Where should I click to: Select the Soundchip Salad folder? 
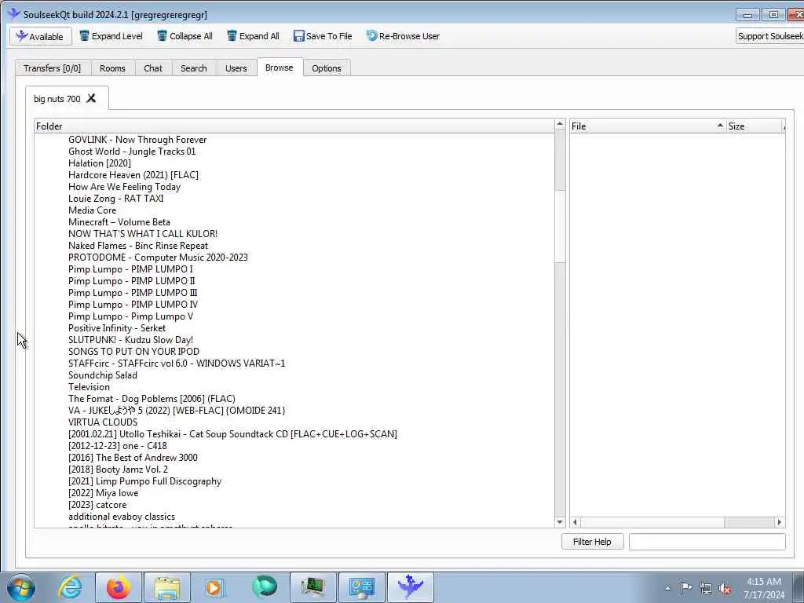pos(103,375)
